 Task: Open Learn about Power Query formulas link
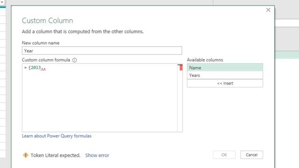[57, 136]
